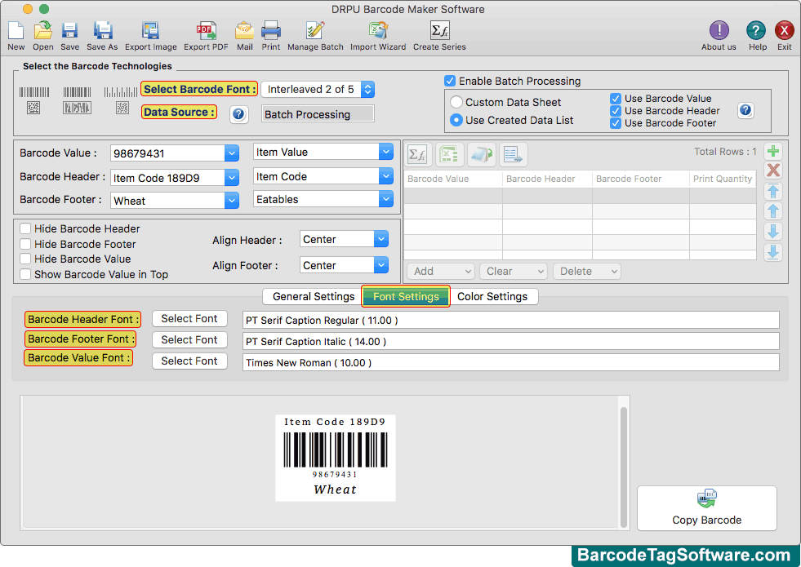The image size is (801, 567).
Task: Open the Align Header Center dropdown
Action: coord(381,239)
